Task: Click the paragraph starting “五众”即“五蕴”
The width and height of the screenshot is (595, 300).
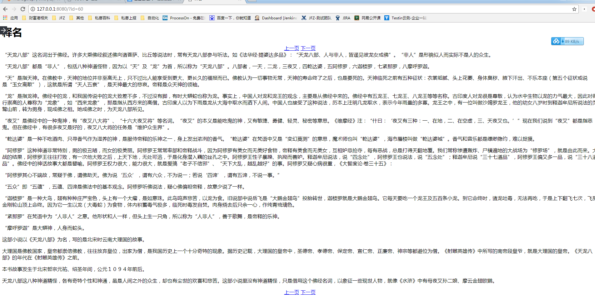Action: click(125, 187)
